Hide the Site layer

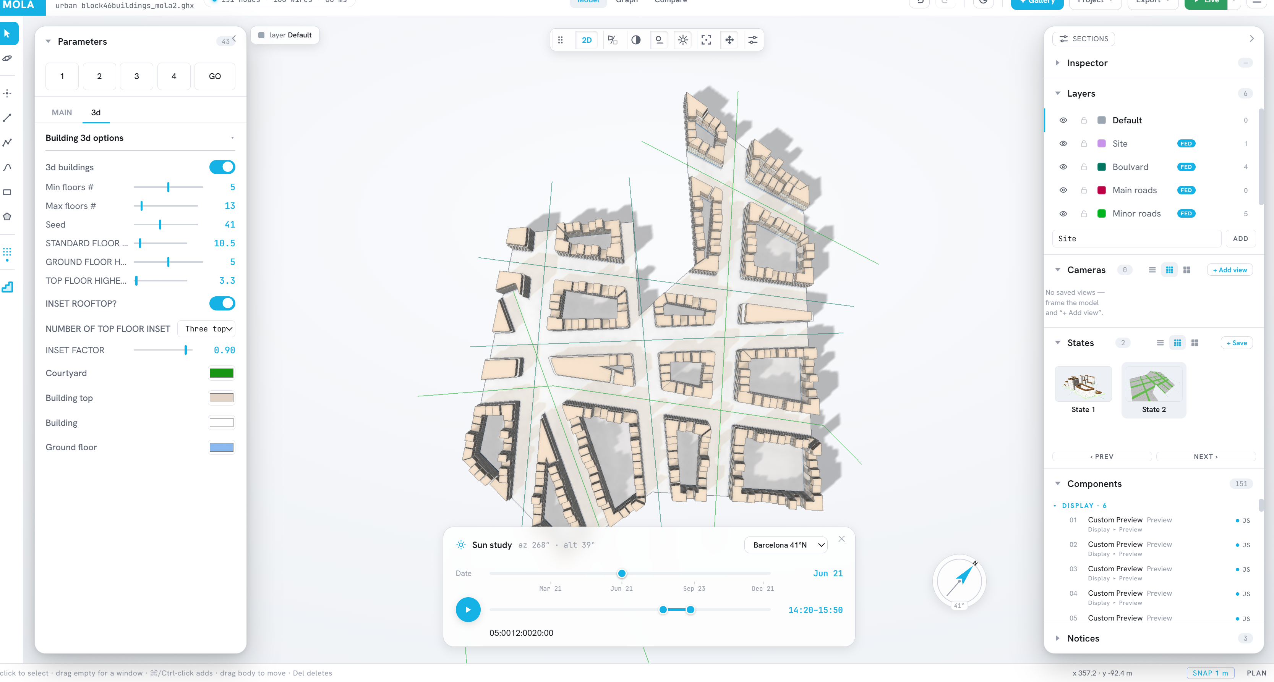pos(1063,144)
